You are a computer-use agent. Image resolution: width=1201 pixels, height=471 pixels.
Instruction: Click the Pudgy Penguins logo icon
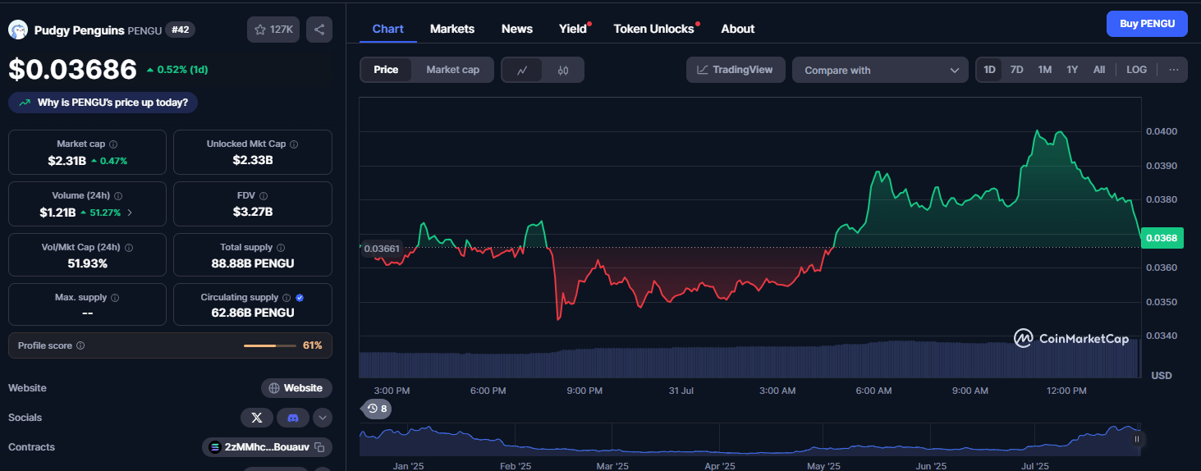point(18,30)
